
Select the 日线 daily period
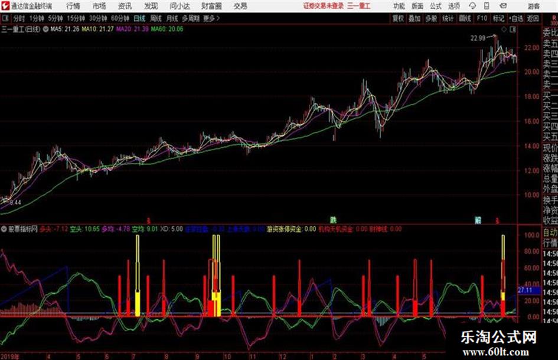click(139, 18)
